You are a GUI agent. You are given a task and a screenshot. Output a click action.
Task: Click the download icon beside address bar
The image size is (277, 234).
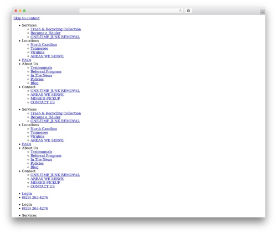(x=188, y=11)
